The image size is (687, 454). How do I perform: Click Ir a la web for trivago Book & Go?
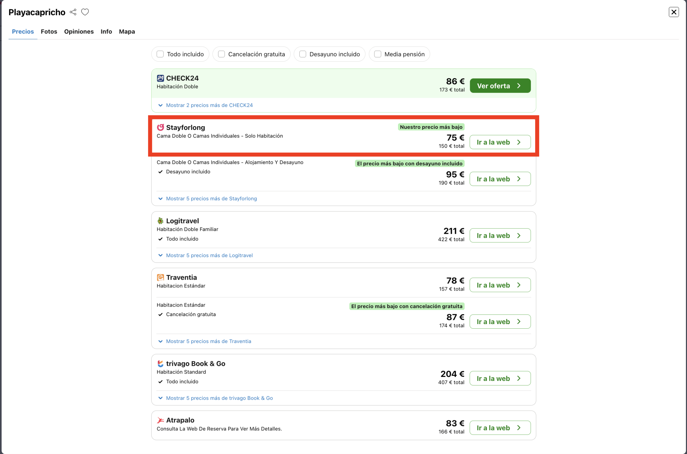click(x=500, y=378)
